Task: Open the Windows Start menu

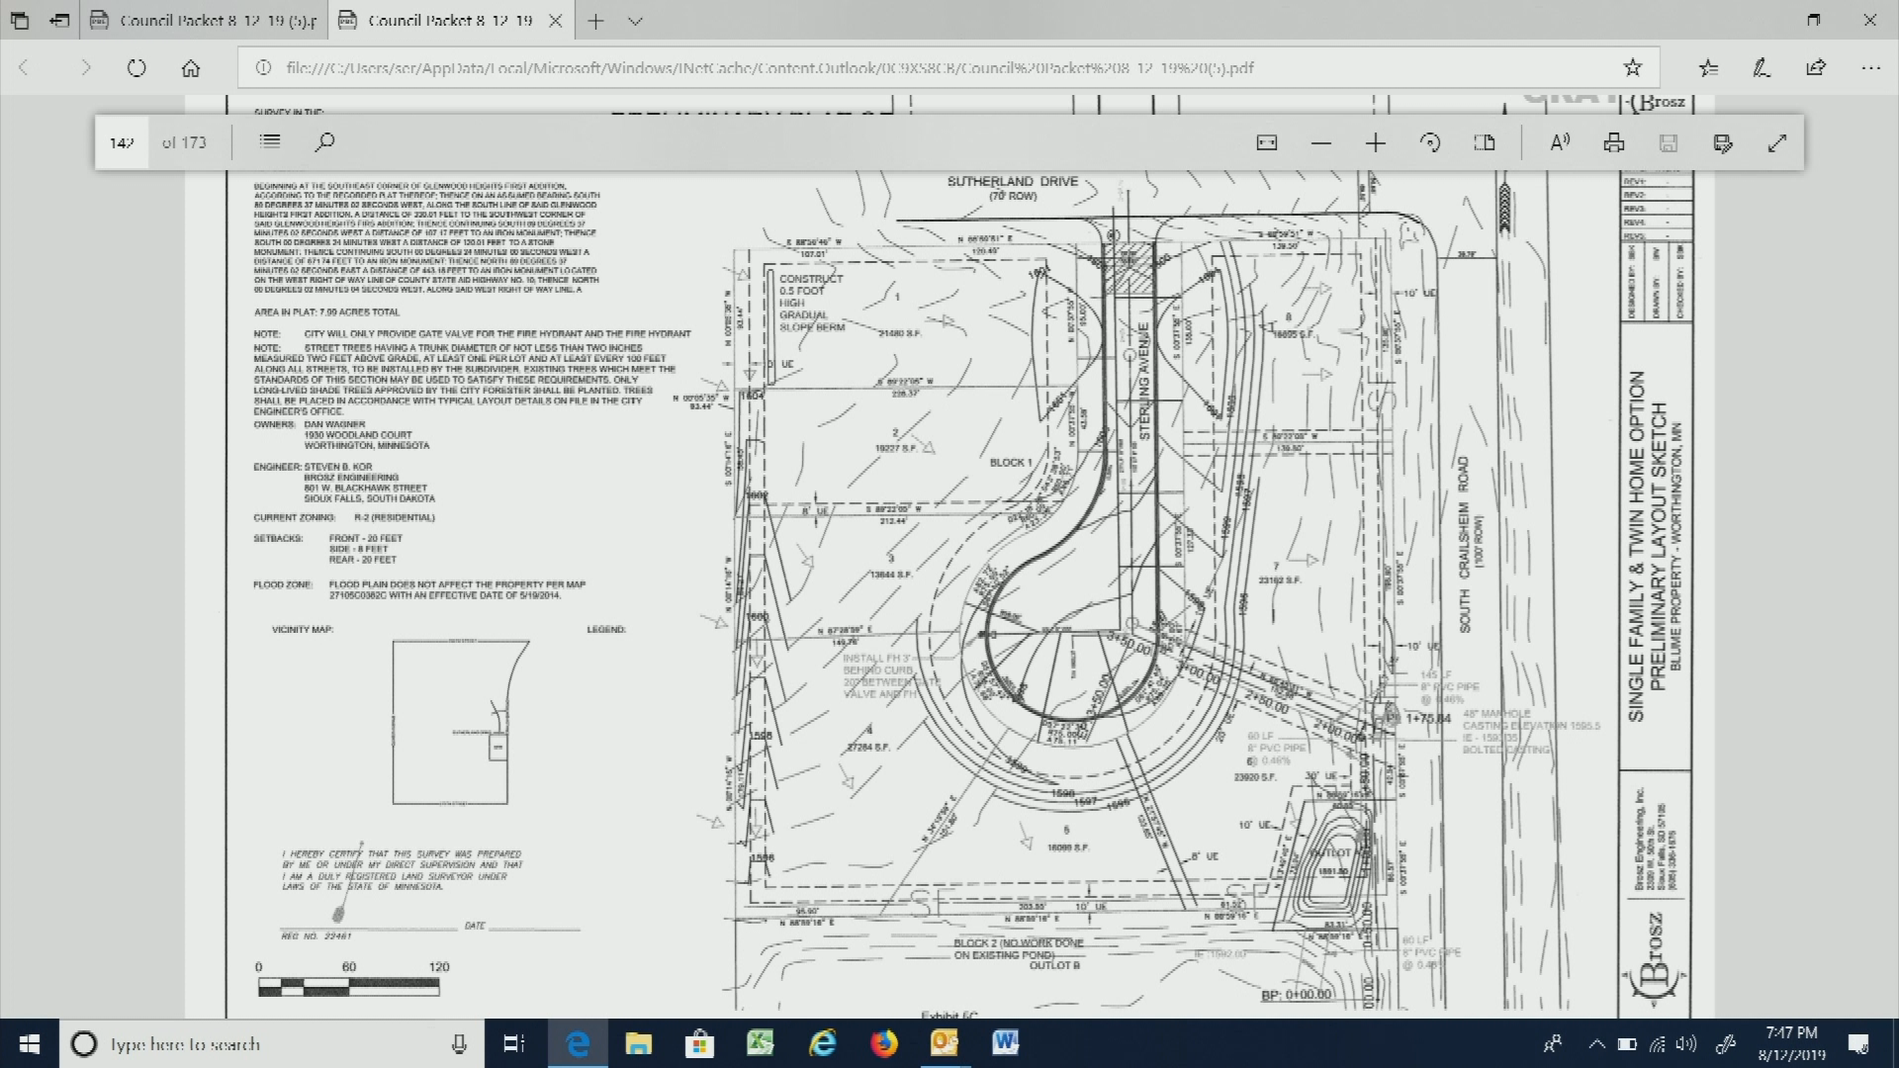Action: pos(29,1044)
